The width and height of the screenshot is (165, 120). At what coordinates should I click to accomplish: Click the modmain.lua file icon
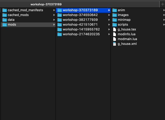115,39
